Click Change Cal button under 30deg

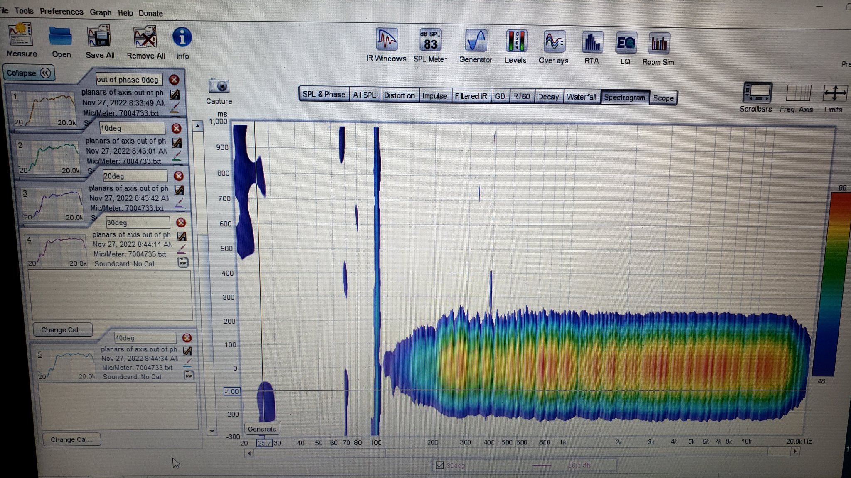(x=62, y=330)
